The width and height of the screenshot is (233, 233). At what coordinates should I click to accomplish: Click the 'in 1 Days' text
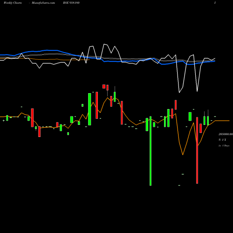click(224, 146)
